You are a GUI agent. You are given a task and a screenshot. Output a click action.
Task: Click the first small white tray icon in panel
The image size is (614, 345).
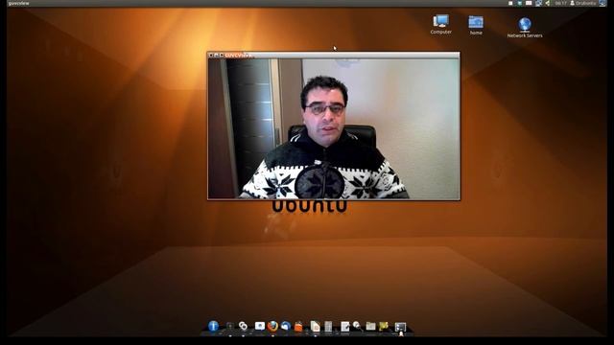[x=510, y=3]
